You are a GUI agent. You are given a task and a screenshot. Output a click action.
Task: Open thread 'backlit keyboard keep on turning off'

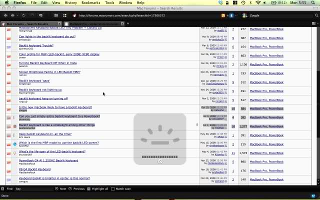point(43,98)
